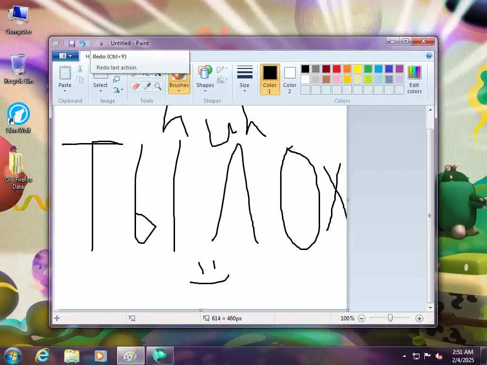Click the muted volume tray icon
487x365 pixels.
(439, 356)
